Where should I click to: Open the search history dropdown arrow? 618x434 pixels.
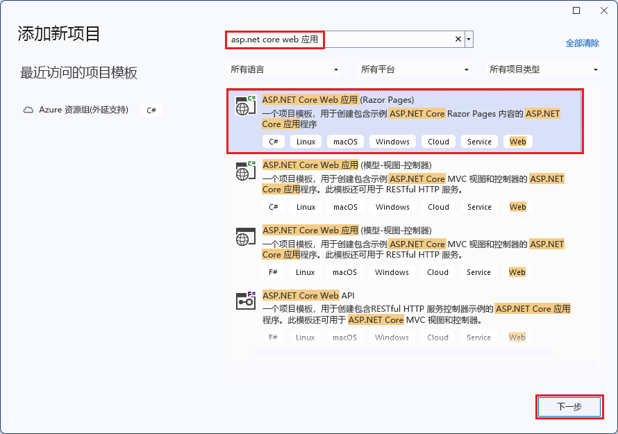point(468,40)
